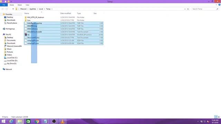Click the Forward navigation arrow
This screenshot has width=221, height=124.
[x=7, y=9]
